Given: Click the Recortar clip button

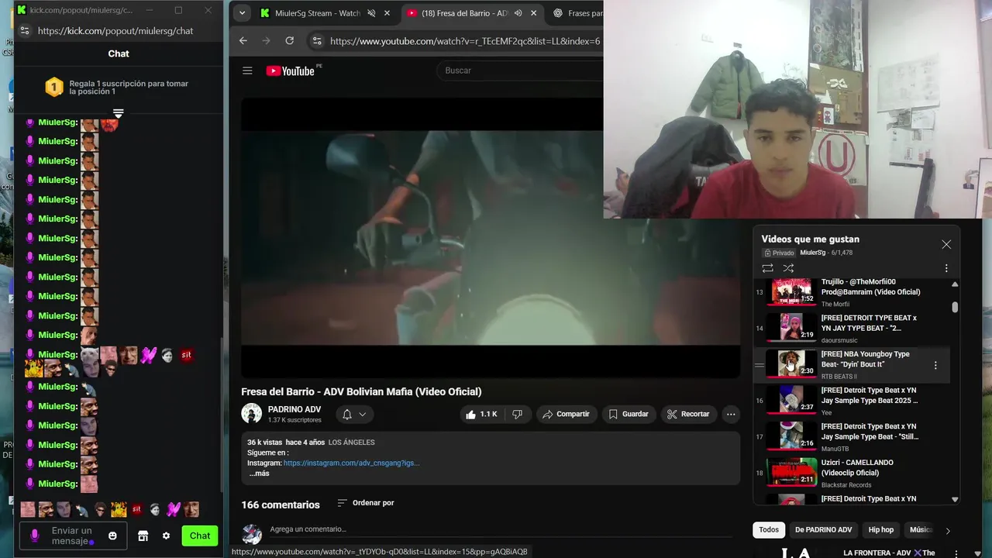Looking at the screenshot, I should coord(688,415).
